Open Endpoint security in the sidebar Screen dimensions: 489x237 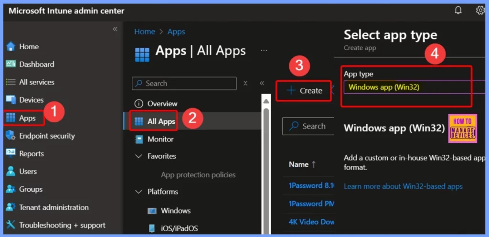(40, 136)
